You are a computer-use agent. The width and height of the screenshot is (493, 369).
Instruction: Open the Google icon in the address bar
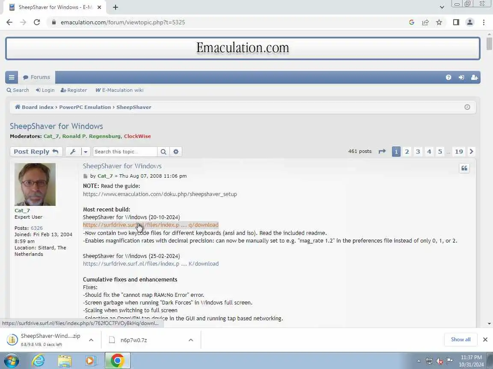pyautogui.click(x=412, y=22)
